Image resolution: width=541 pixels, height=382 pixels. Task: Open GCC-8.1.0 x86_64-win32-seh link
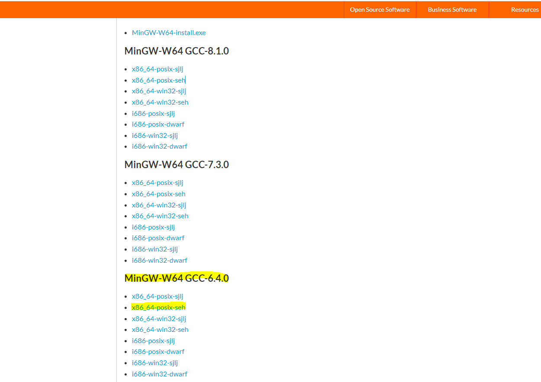tap(160, 102)
